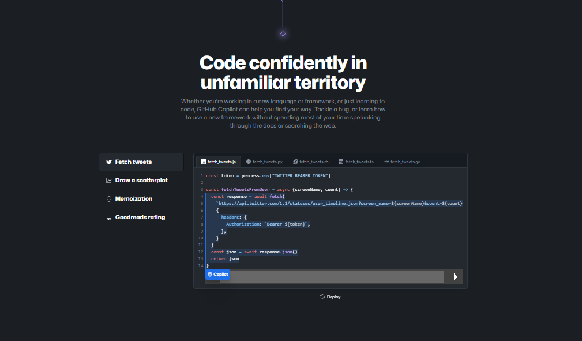This screenshot has width=582, height=341.
Task: Click the circular Replay arrows icon
Action: pos(322,297)
